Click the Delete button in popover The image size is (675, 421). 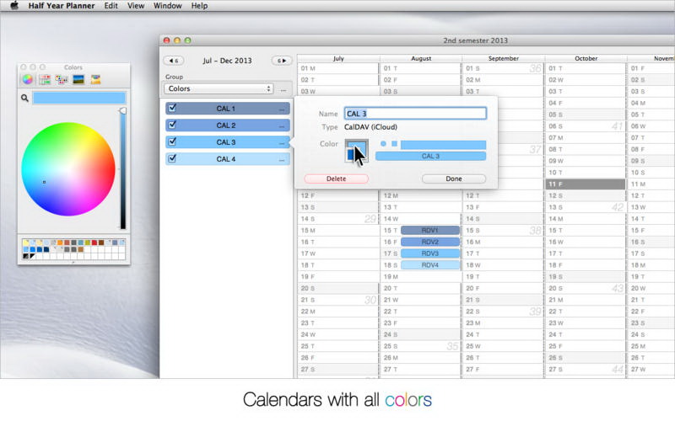(336, 179)
